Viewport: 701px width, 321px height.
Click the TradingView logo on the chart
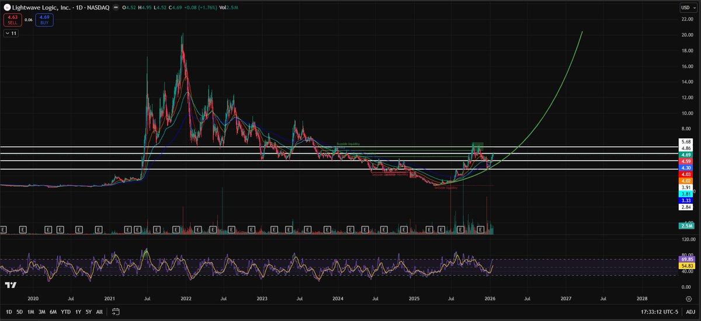10,284
